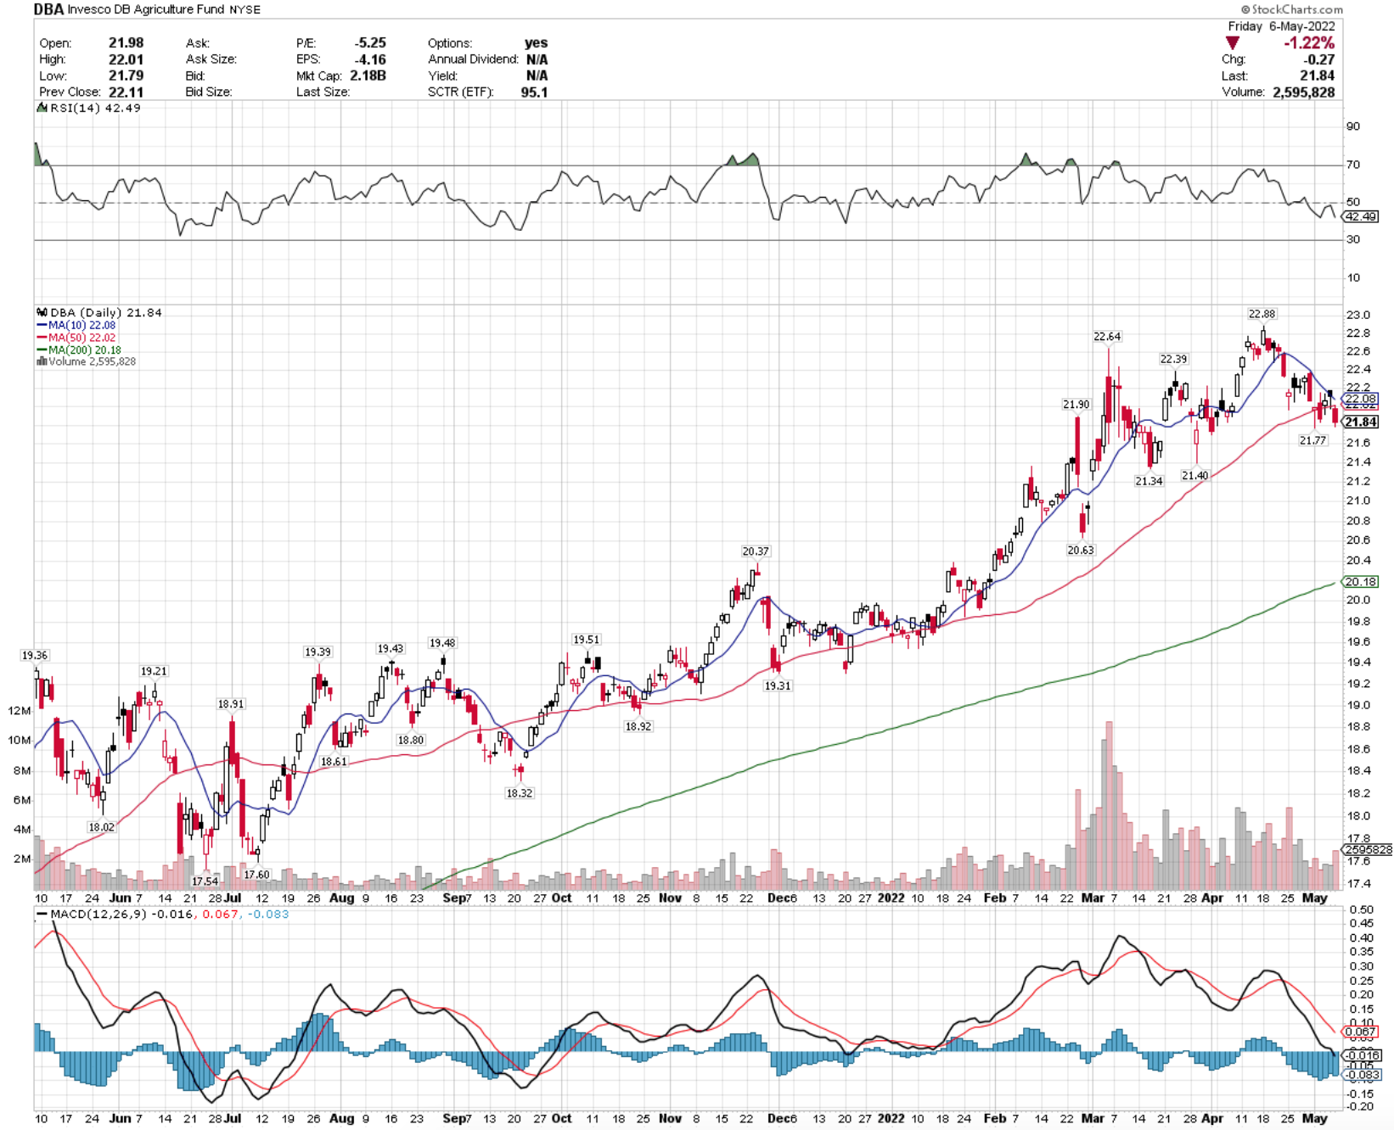The image size is (1394, 1130).
Task: Click the 22.39 price high label
Action: pos(1173,359)
